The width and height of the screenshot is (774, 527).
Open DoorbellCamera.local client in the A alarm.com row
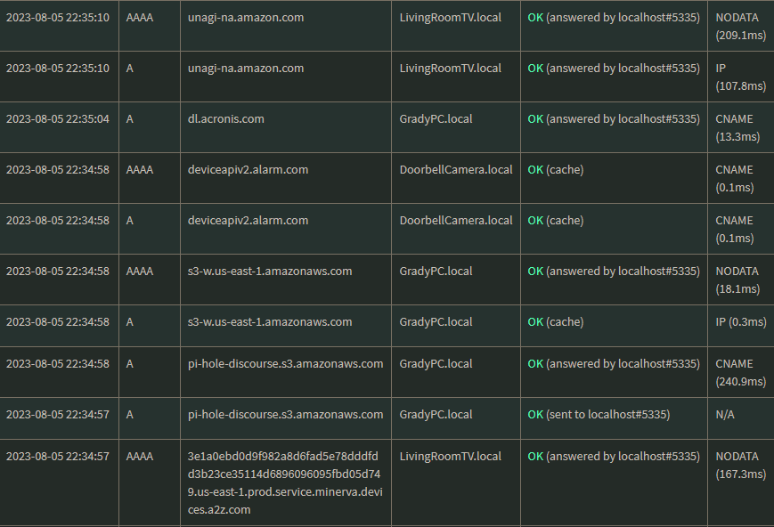(456, 221)
